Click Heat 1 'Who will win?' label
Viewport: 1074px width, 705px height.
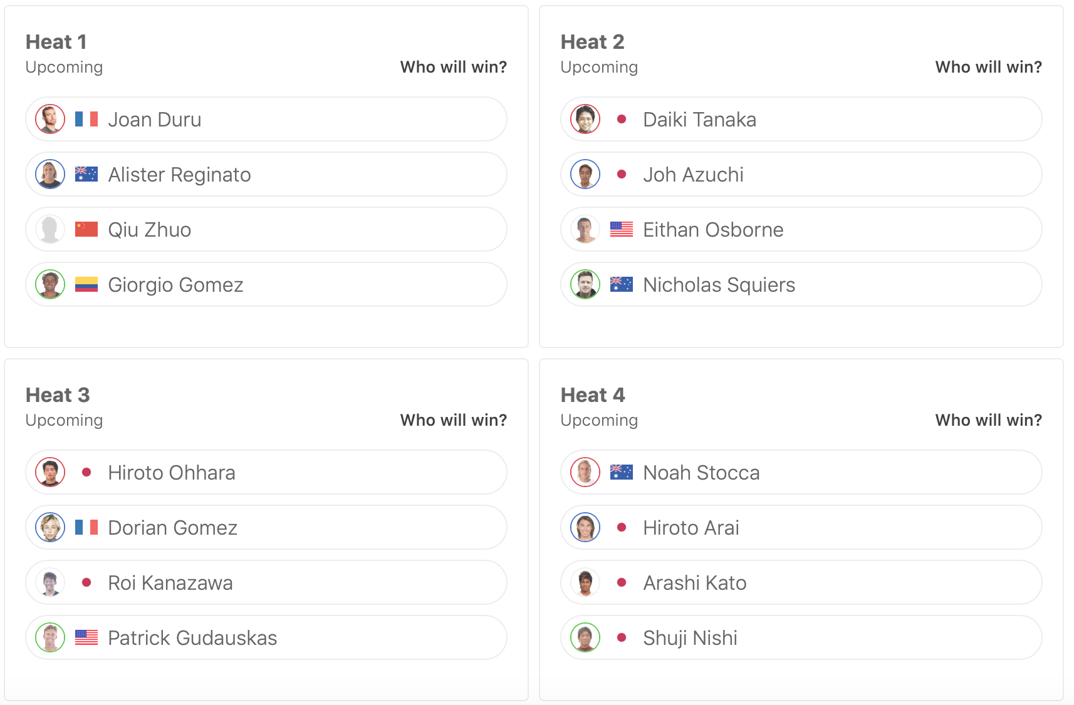point(453,67)
